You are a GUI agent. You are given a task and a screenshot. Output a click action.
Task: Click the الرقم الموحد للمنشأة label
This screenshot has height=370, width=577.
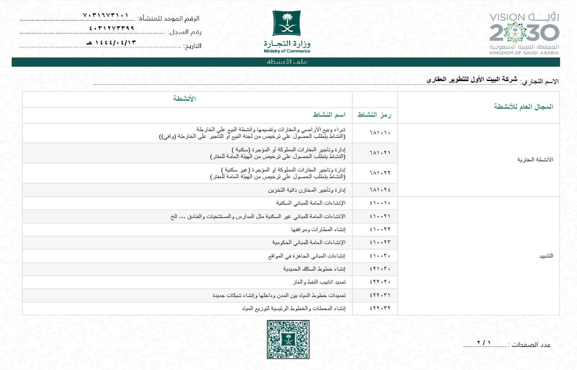(x=168, y=19)
